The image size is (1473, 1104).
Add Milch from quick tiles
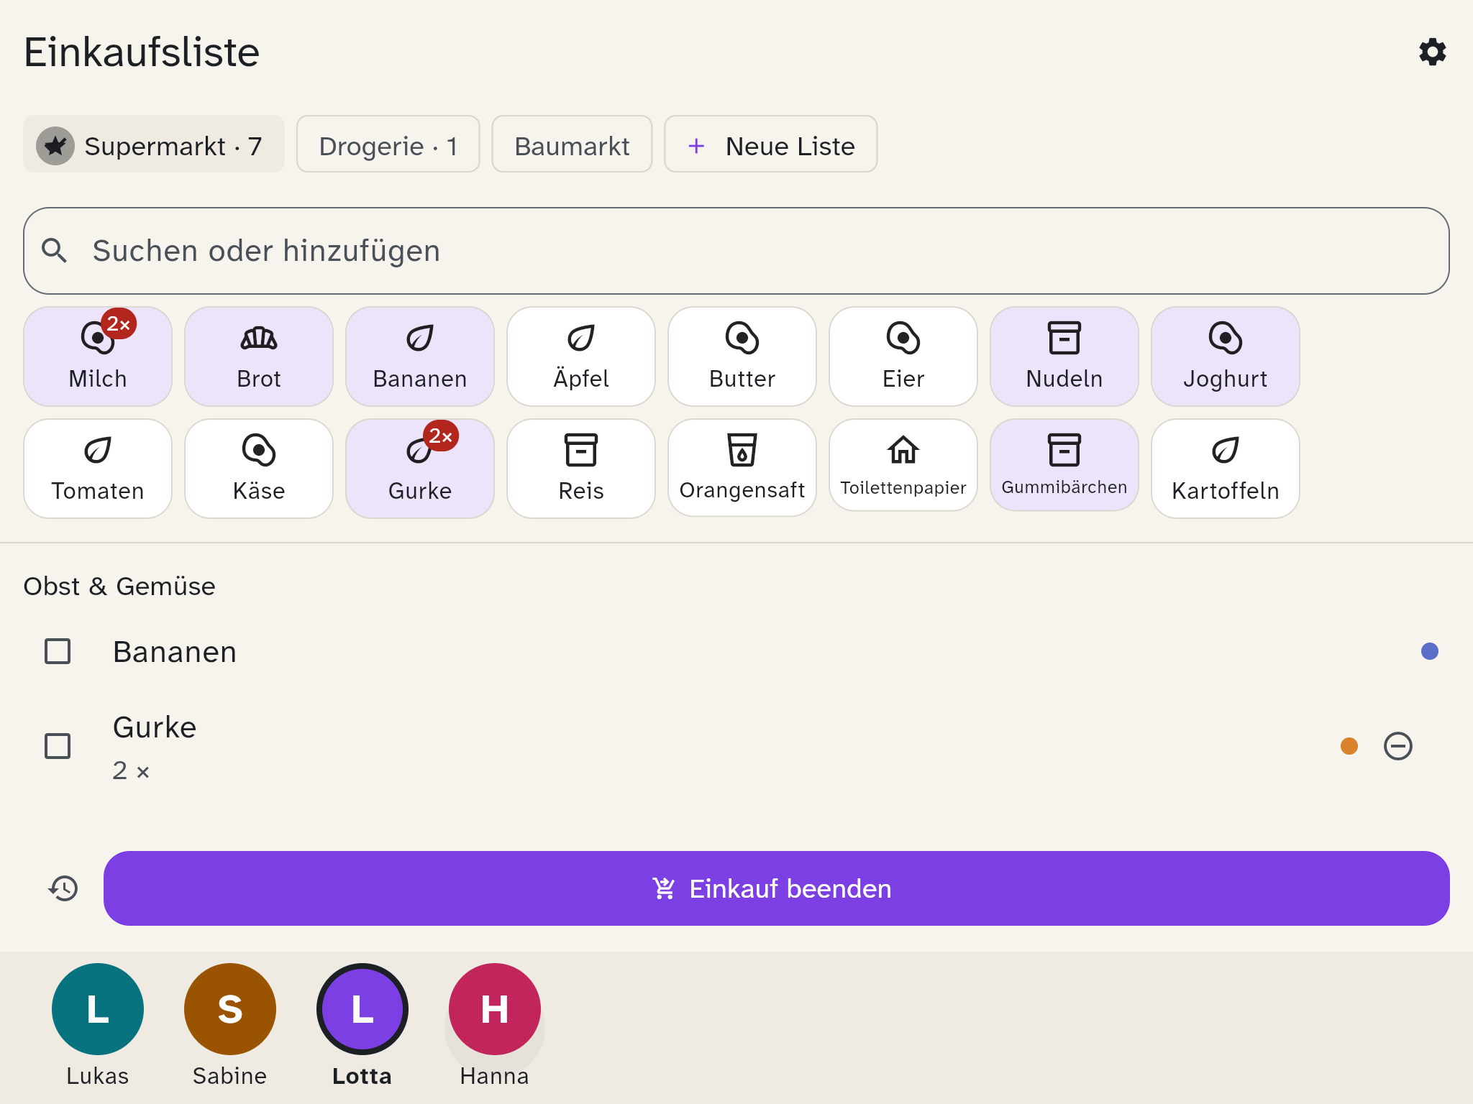pyautogui.click(x=98, y=356)
